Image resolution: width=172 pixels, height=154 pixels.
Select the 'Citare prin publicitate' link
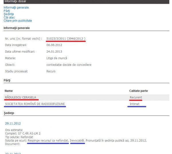point(18,21)
